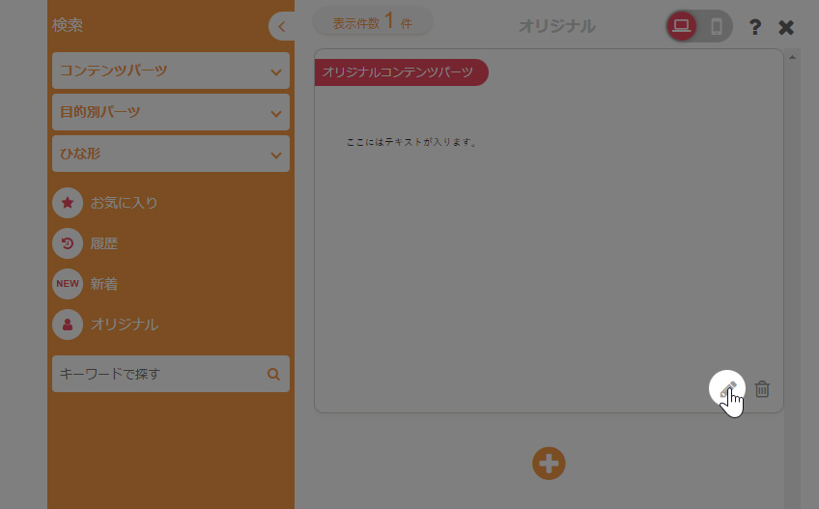Click the history clock icon
819x509 pixels.
[x=68, y=243]
